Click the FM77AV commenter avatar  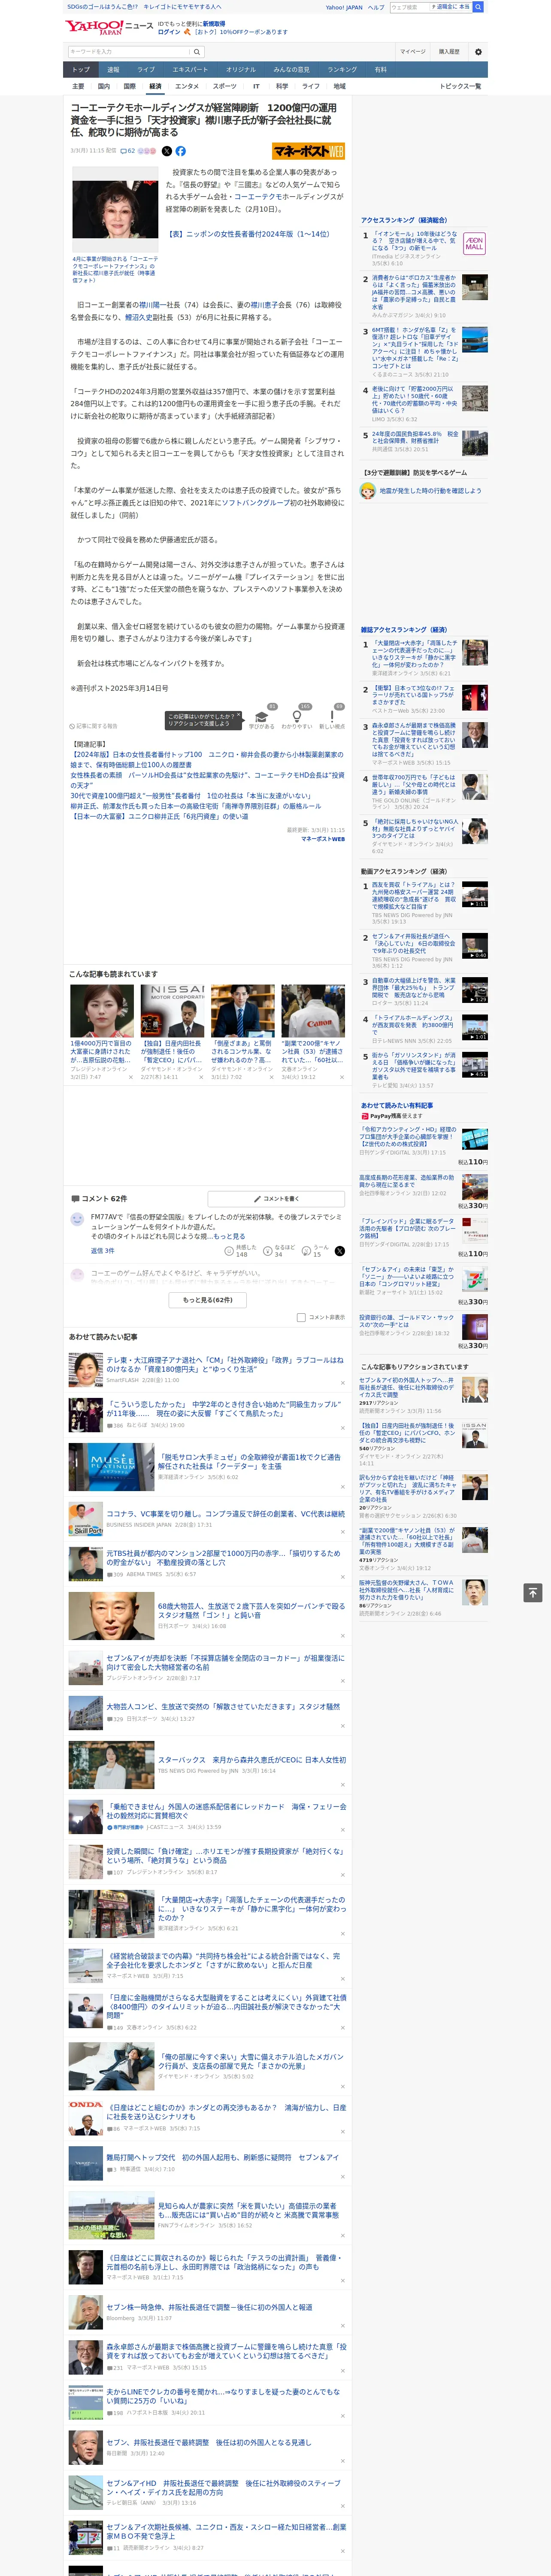click(x=77, y=1219)
